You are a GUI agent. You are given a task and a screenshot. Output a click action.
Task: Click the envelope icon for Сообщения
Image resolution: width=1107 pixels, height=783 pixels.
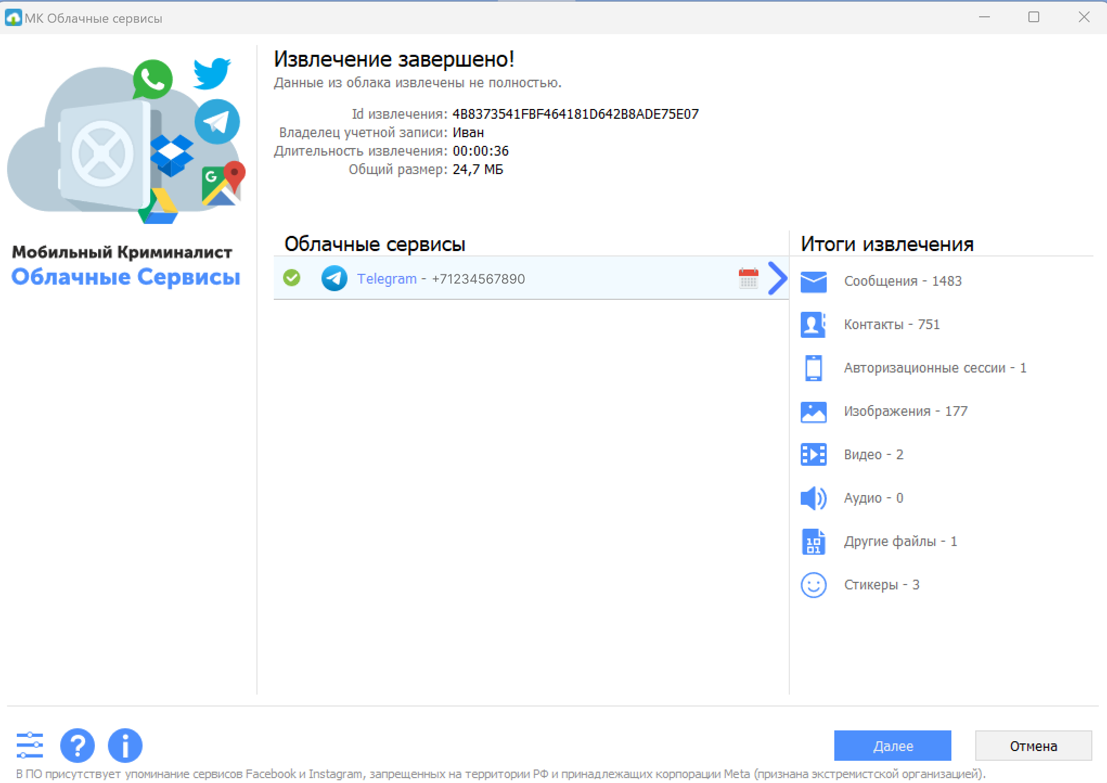coord(813,281)
